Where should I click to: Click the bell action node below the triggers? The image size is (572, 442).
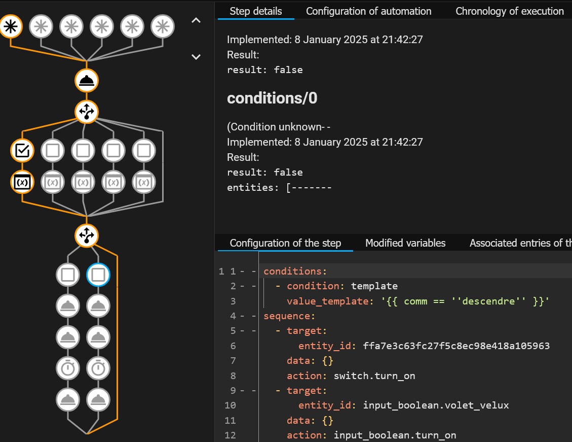(x=86, y=80)
